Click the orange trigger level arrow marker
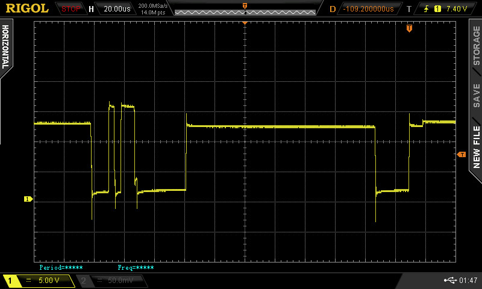 462,155
